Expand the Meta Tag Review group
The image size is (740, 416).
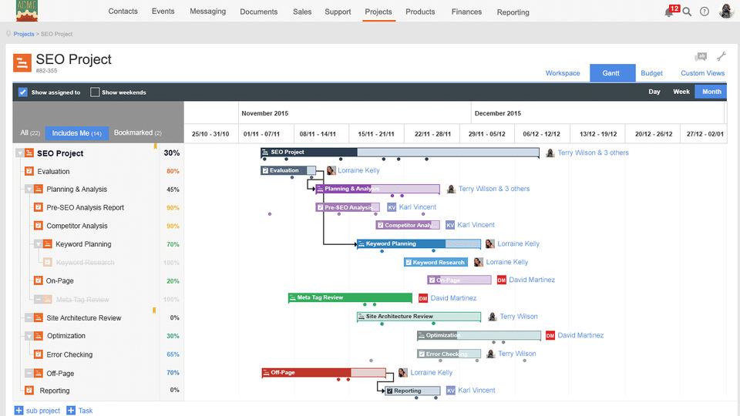(38, 299)
